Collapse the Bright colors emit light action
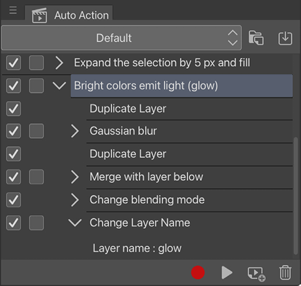Screen dimensions: 301x286 [59, 85]
